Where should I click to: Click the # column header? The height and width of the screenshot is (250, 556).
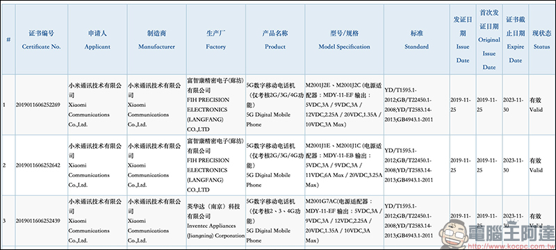[x=8, y=40]
